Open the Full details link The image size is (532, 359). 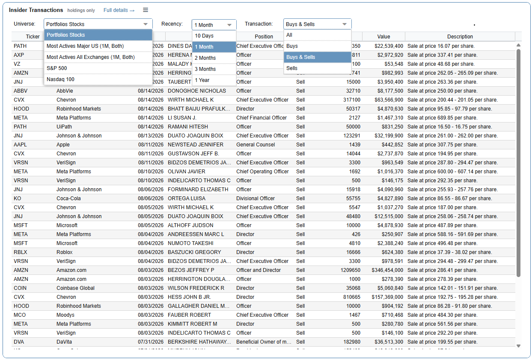[119, 10]
